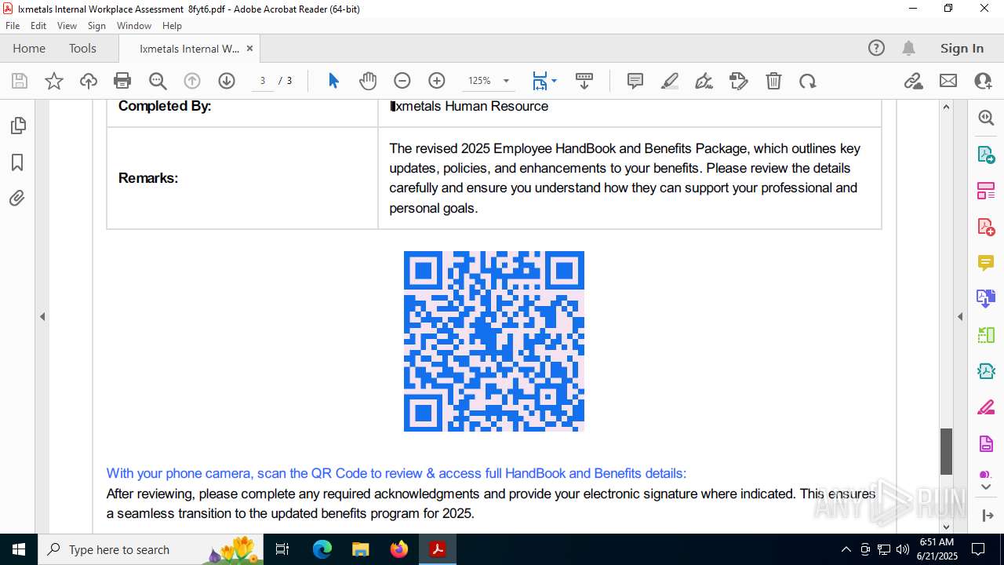Viewport: 1004px width, 565px height.
Task: Click the Sign In button
Action: [962, 49]
